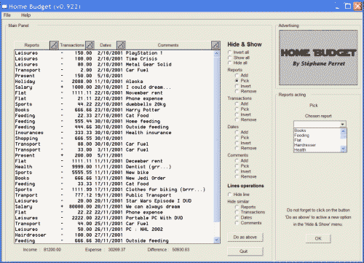Select Comments under Hide similar

(x=237, y=223)
